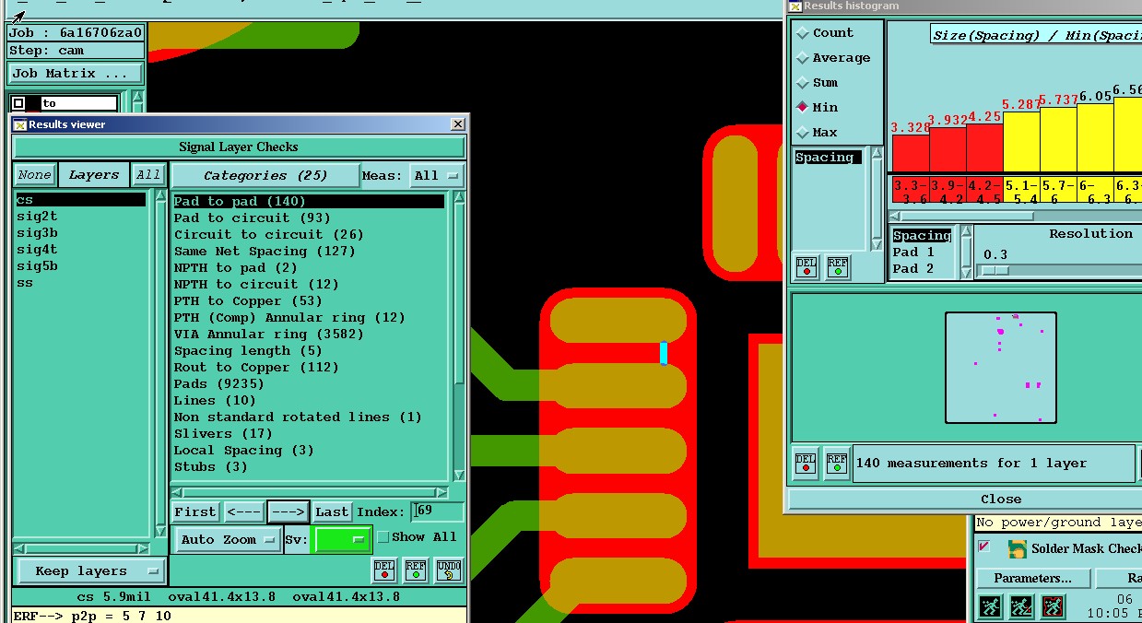The height and width of the screenshot is (623, 1142).
Task: Click the Index input field
Action: (x=438, y=511)
